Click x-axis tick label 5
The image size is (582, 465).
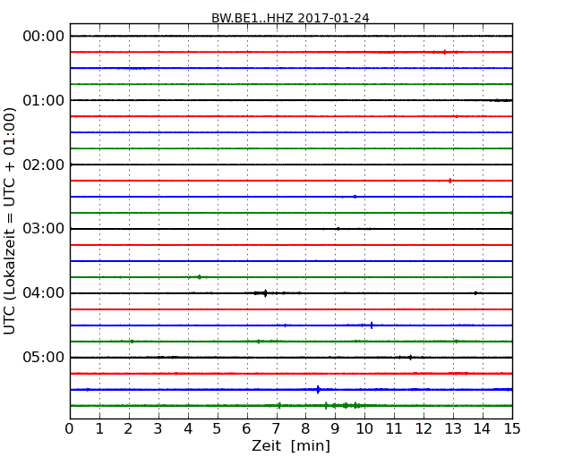tap(218, 429)
